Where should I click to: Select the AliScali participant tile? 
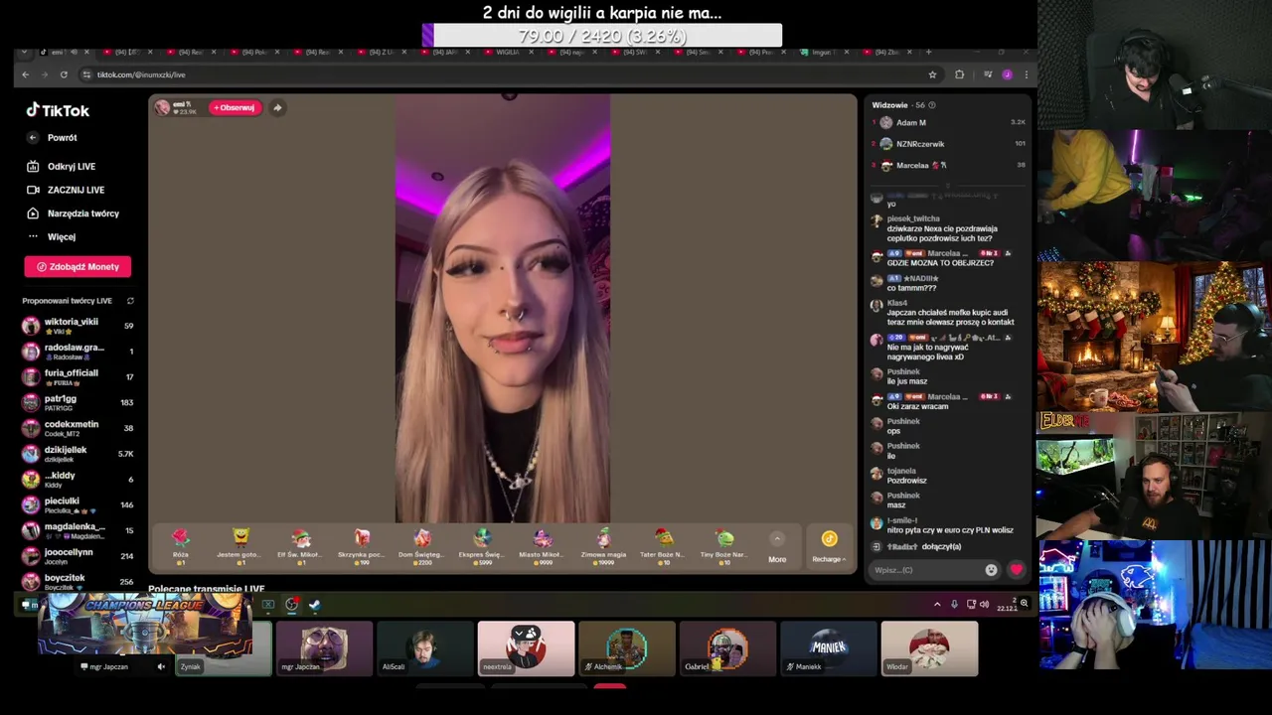click(424, 649)
